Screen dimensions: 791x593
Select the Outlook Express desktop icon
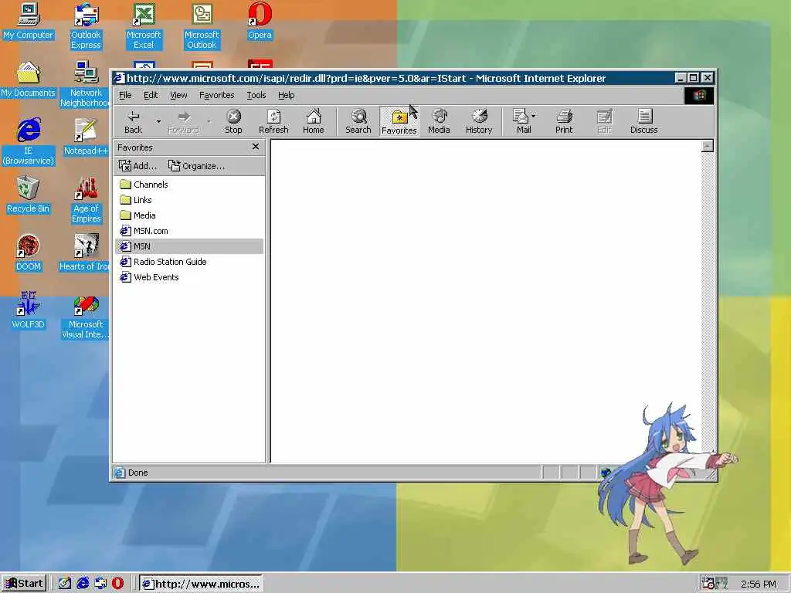point(86,26)
